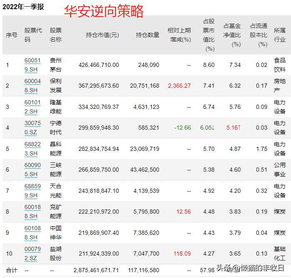
Task: Click the 股票名称 column header
Action: click(55, 35)
